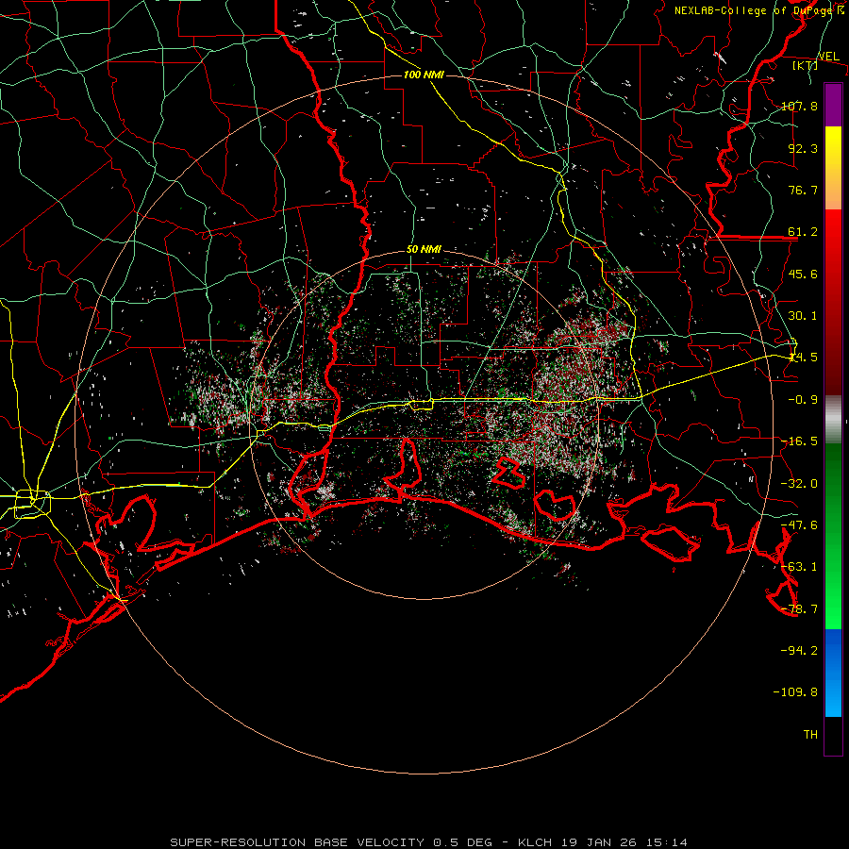
Task: Click the [KT] units label
Action: pos(806,65)
